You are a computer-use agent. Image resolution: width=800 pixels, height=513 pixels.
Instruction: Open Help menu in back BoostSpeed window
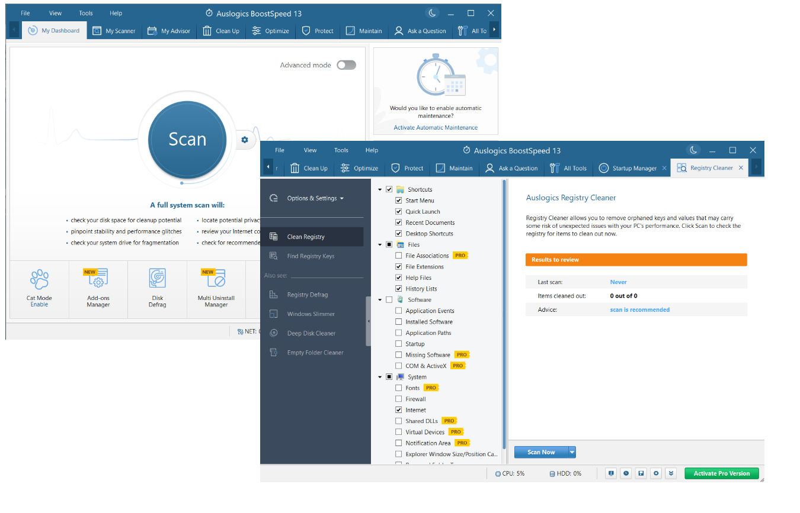tap(116, 13)
